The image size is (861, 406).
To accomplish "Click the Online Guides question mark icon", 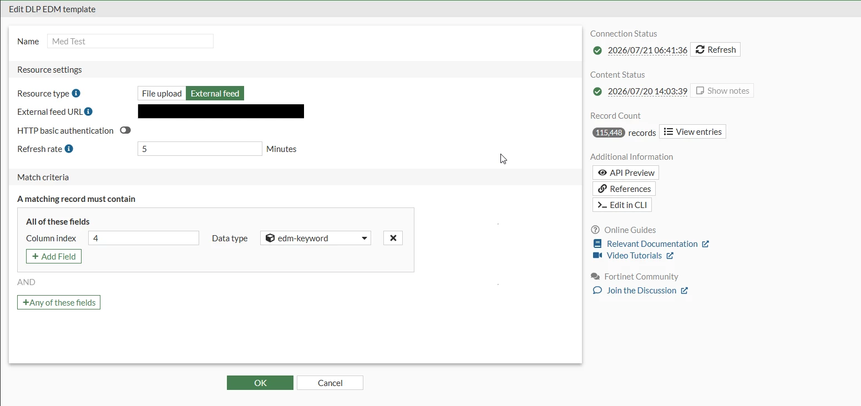I will click(595, 230).
